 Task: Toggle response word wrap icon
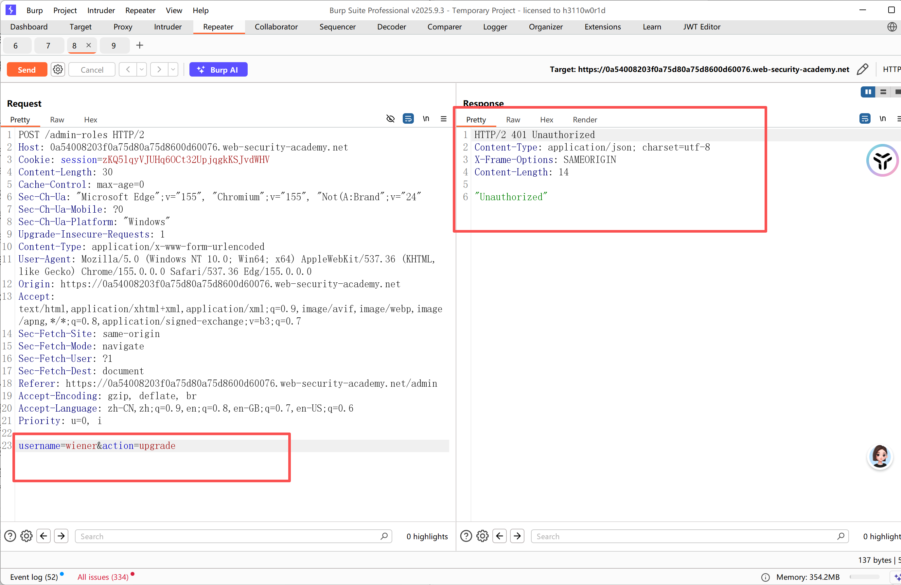[865, 119]
